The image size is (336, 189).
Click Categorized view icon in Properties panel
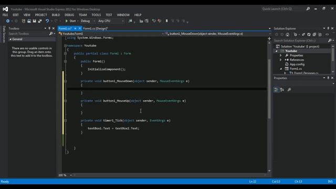(277, 90)
